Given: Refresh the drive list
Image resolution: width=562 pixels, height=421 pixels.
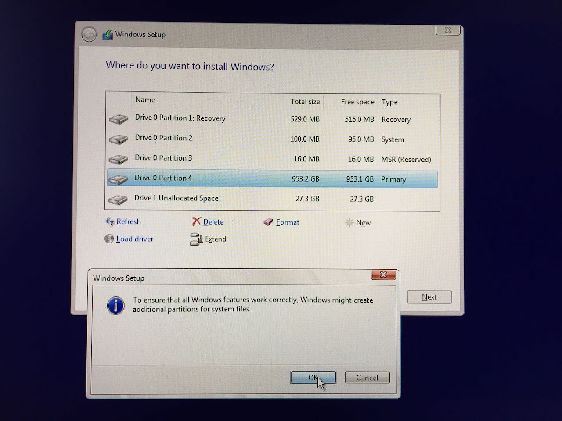Looking at the screenshot, I should pos(129,221).
